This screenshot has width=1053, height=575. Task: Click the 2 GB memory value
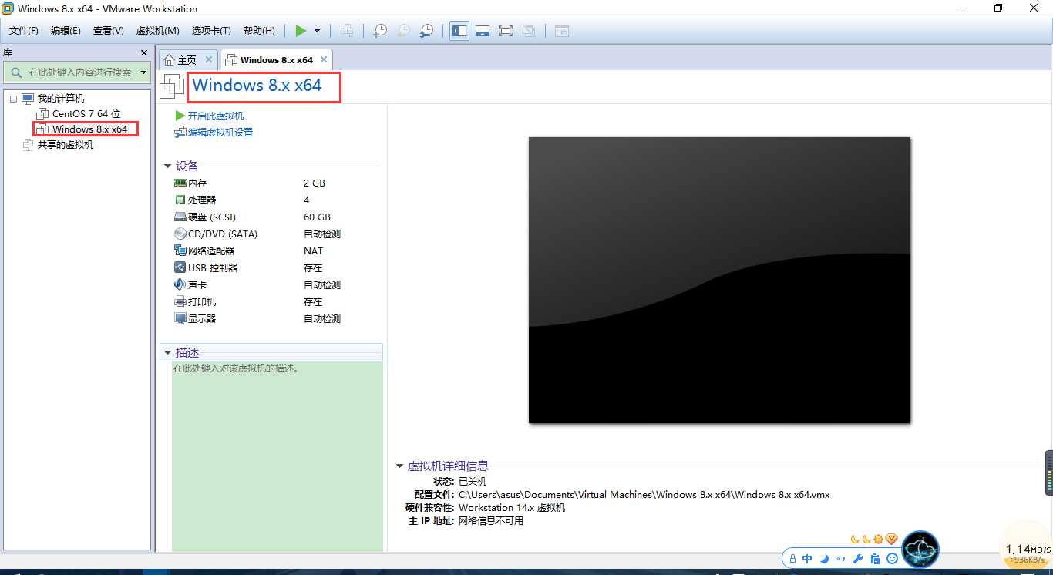(x=315, y=183)
